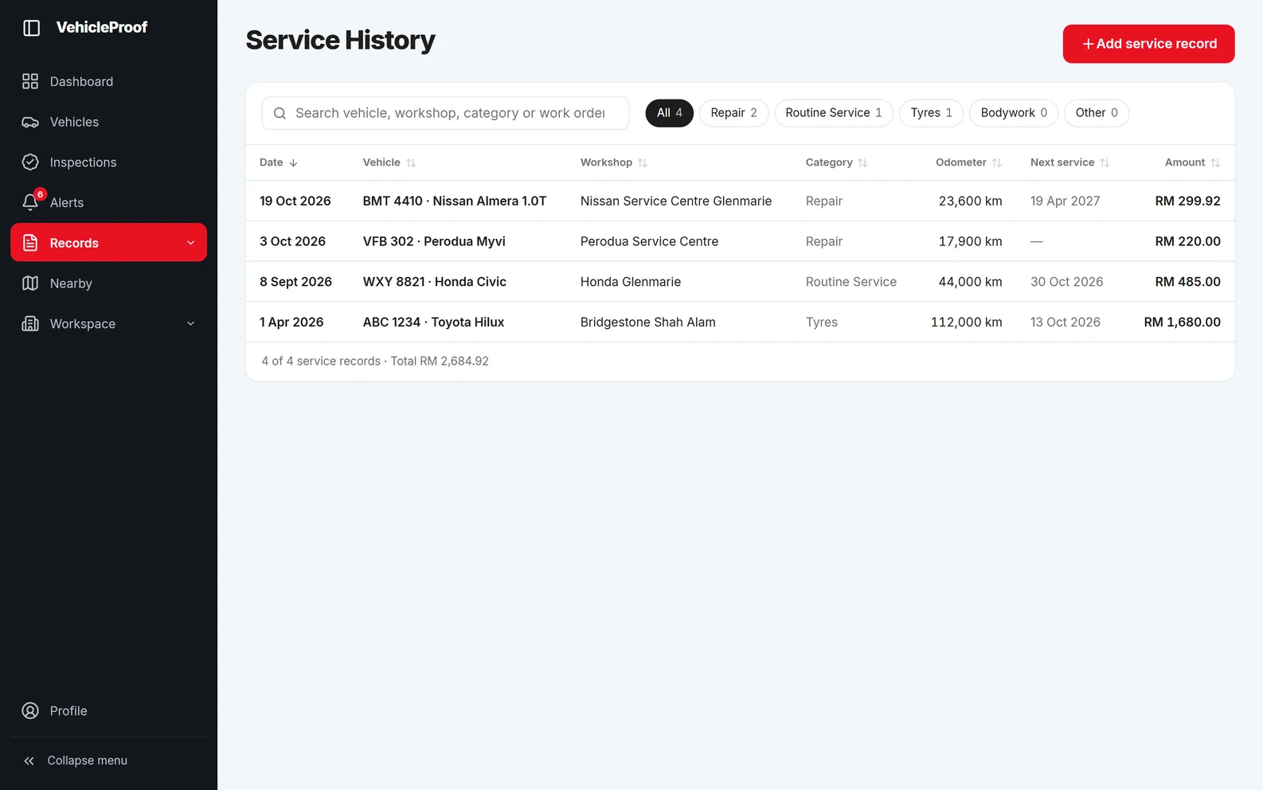Open the Profile user icon
Image resolution: width=1263 pixels, height=790 pixels.
[x=30, y=711]
